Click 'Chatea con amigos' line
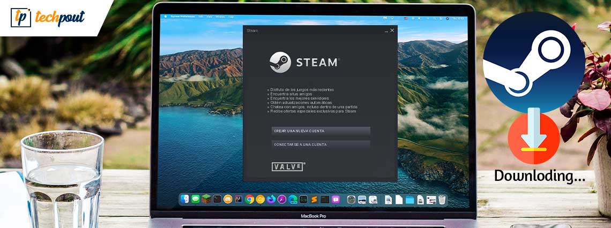 [312, 107]
